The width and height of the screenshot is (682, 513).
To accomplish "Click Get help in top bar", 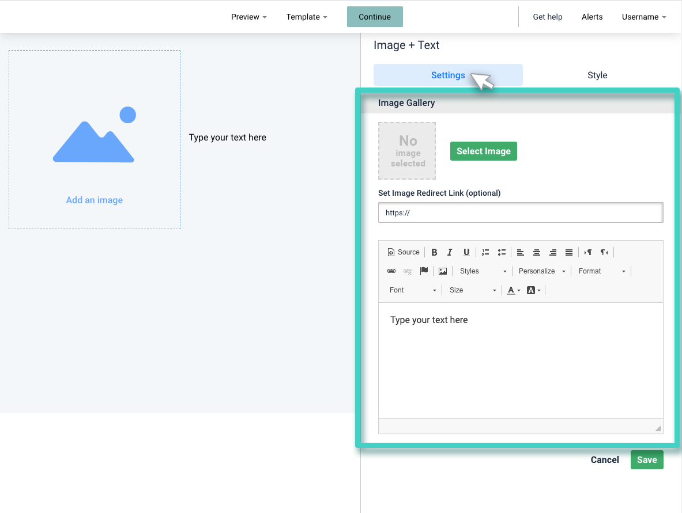I will coord(548,17).
